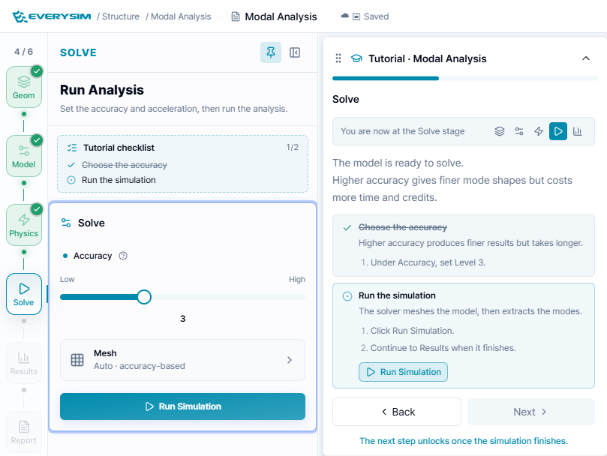Click the tutorial panel handle dots icon
Screen dimensions: 607x456
pyautogui.click(x=338, y=58)
